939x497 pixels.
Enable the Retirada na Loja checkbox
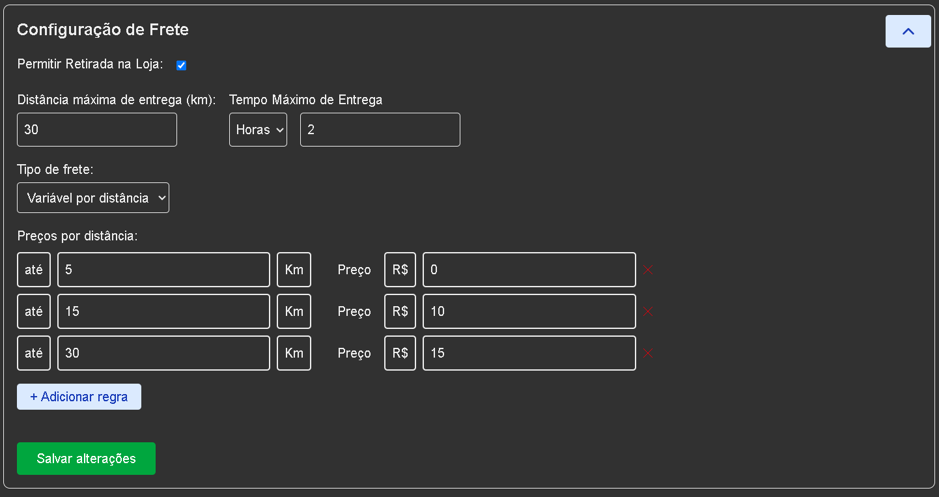pyautogui.click(x=181, y=64)
